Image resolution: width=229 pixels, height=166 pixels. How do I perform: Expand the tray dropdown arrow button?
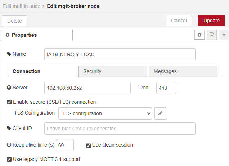[x=224, y=35]
